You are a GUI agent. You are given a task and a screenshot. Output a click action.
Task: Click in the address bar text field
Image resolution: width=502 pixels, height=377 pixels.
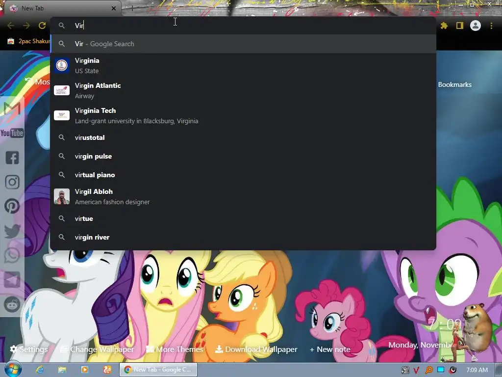[x=243, y=26]
